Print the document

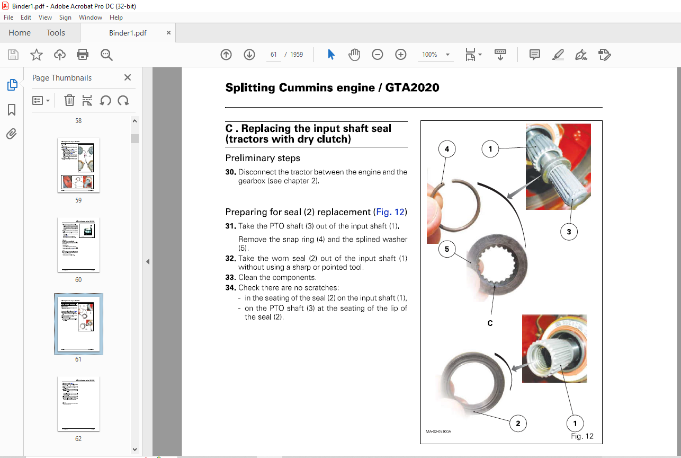point(83,55)
